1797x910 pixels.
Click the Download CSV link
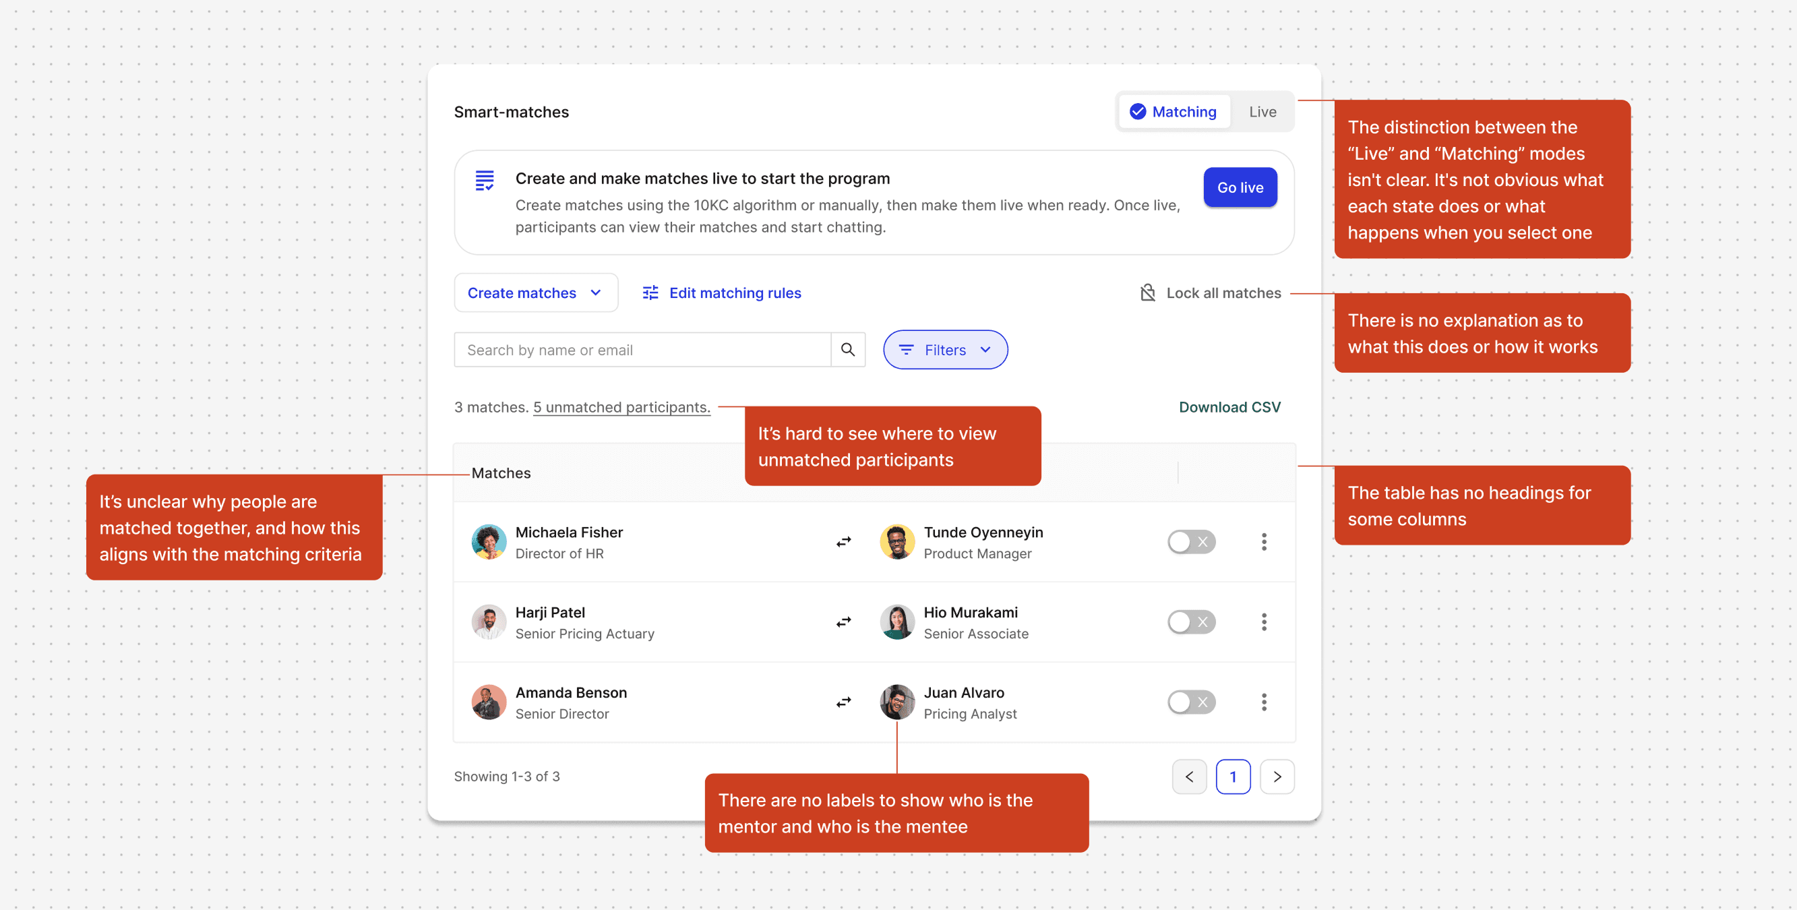1229,407
